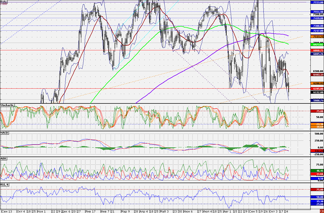Click the 5988.74 lower band price tag
Image resolution: width=324 pixels, height=213 pixels.
pyautogui.click(x=317, y=101)
